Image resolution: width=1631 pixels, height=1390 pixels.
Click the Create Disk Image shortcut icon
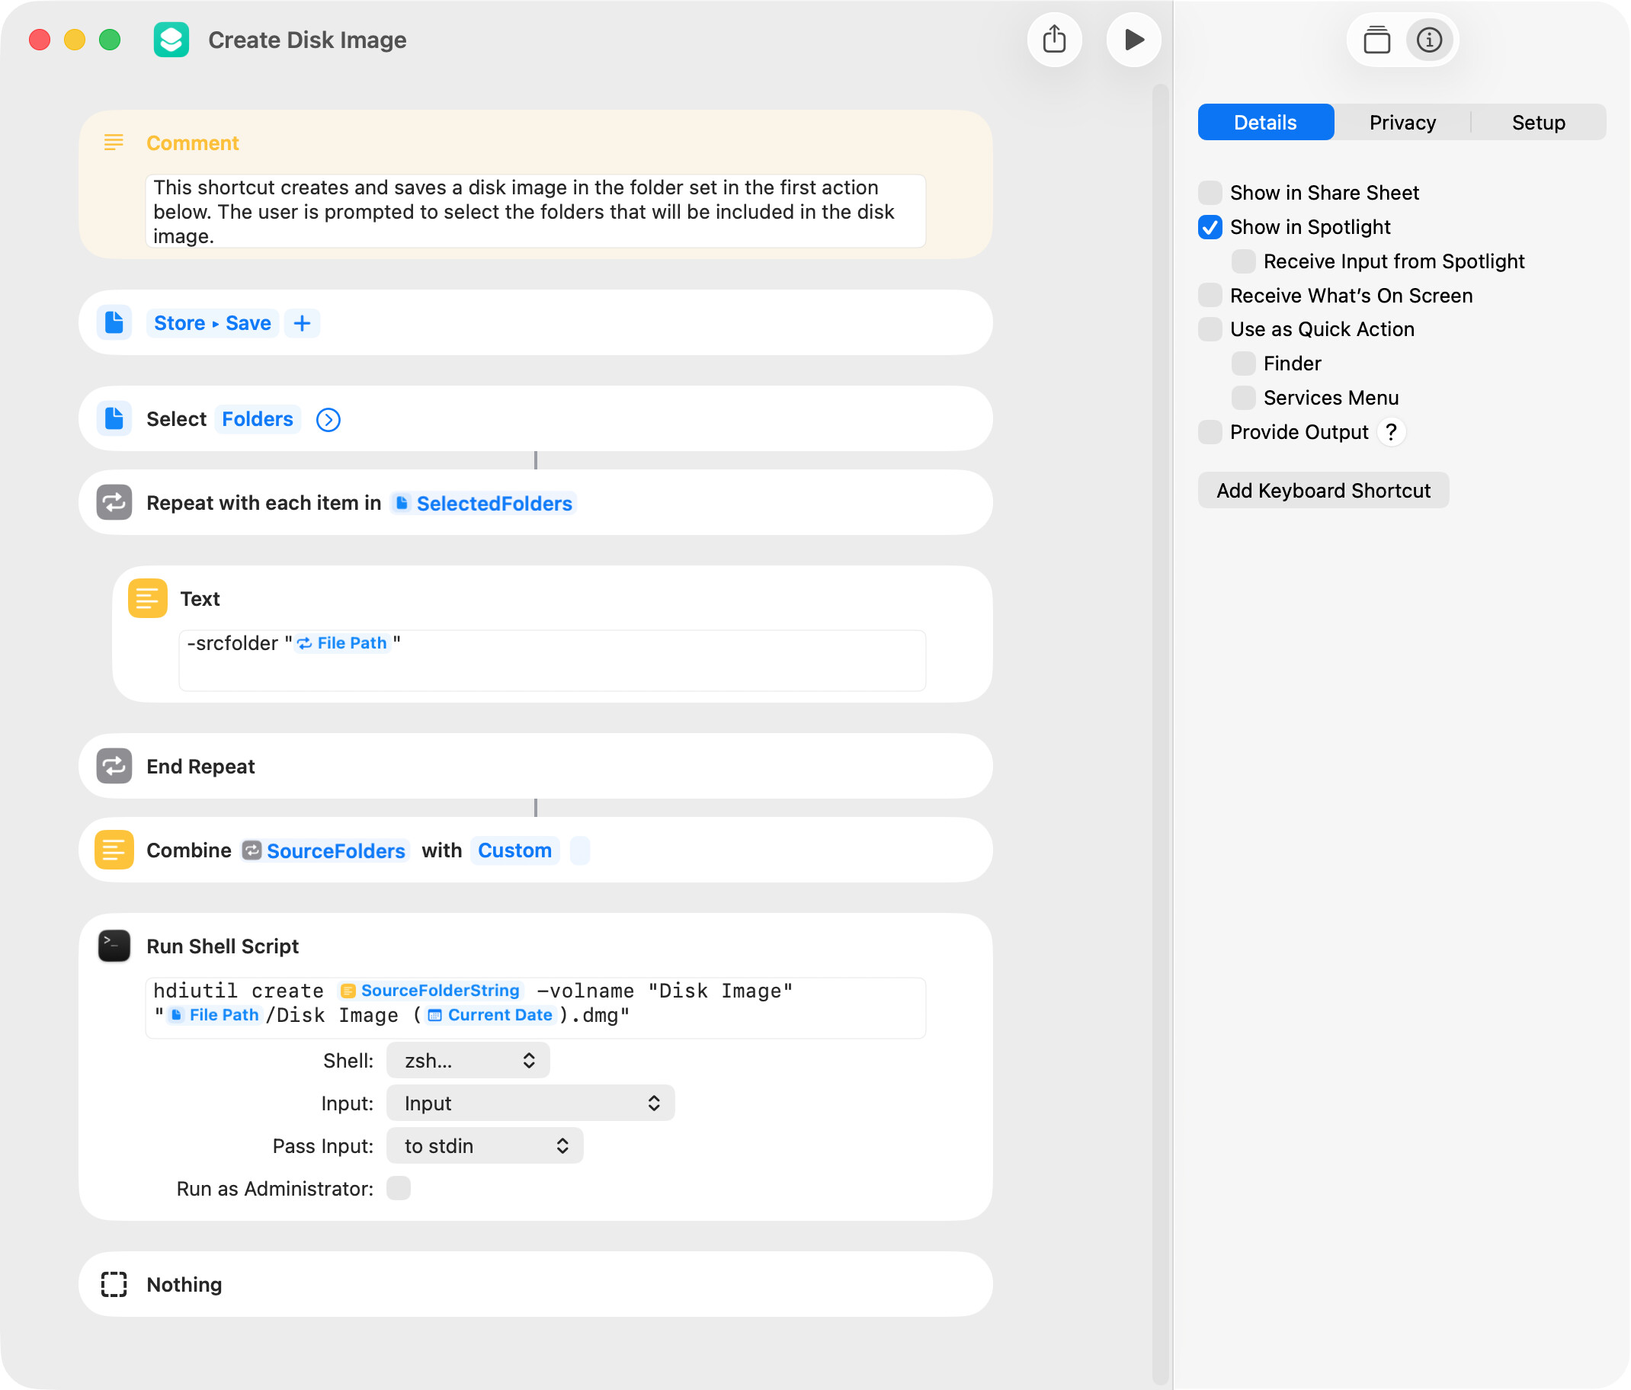(171, 40)
